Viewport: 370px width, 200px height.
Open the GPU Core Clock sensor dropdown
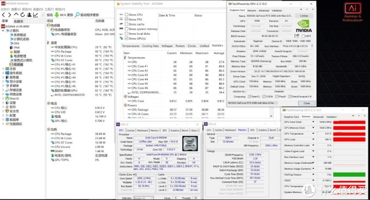313,122
